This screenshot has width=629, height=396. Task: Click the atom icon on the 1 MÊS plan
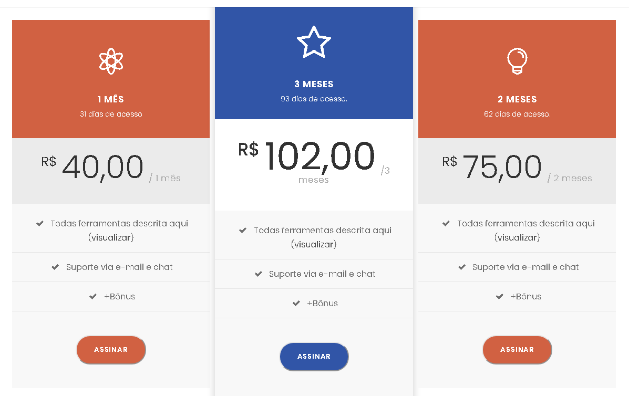pos(111,60)
